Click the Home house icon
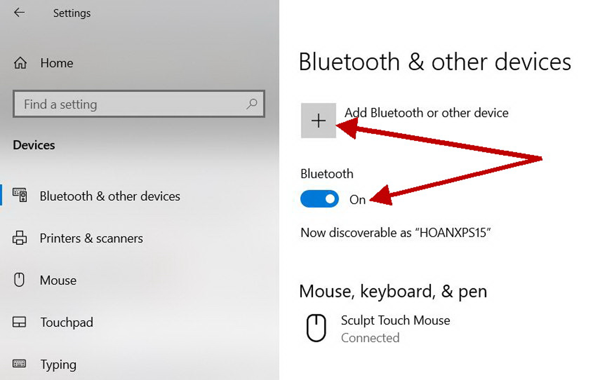593x380 pixels. [x=20, y=63]
